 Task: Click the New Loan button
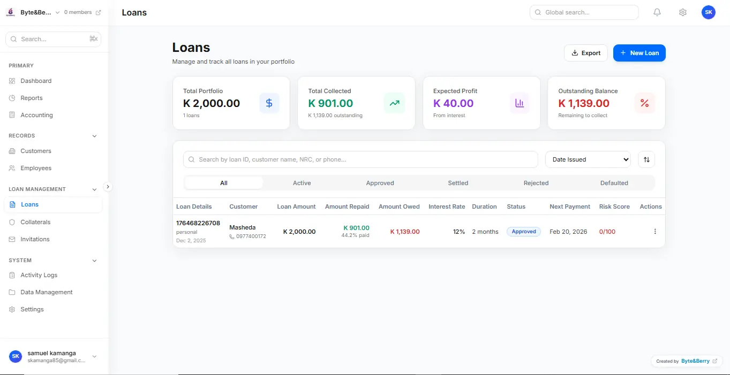click(x=639, y=52)
